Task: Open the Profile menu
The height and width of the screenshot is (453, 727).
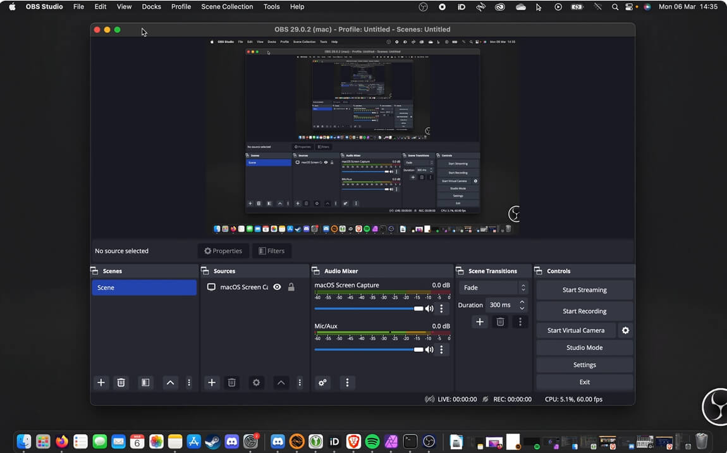Action: pyautogui.click(x=181, y=7)
